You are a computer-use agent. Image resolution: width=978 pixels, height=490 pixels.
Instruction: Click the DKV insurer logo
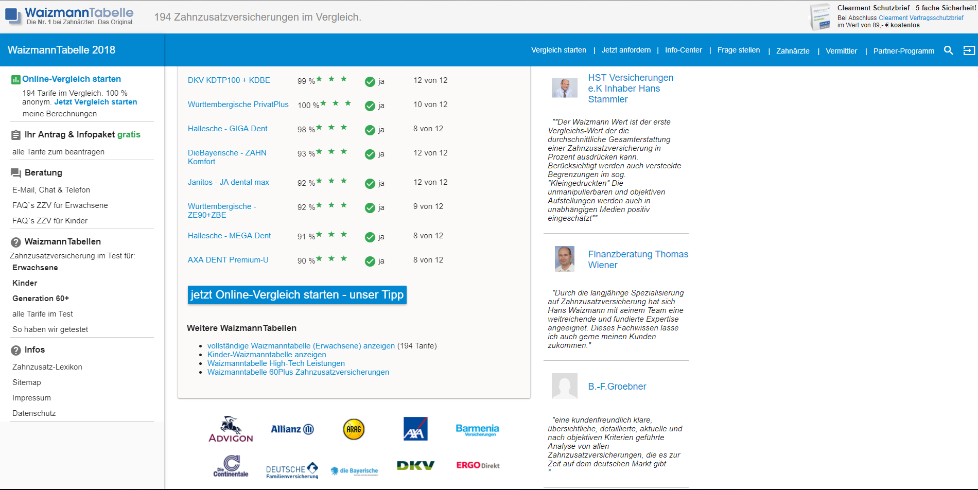(x=415, y=466)
